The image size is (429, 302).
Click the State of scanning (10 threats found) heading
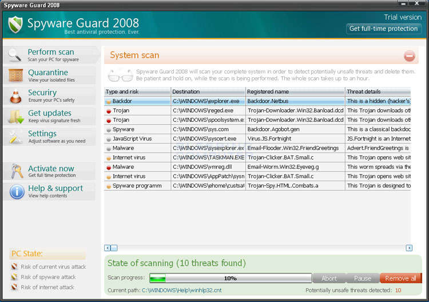tap(177, 263)
